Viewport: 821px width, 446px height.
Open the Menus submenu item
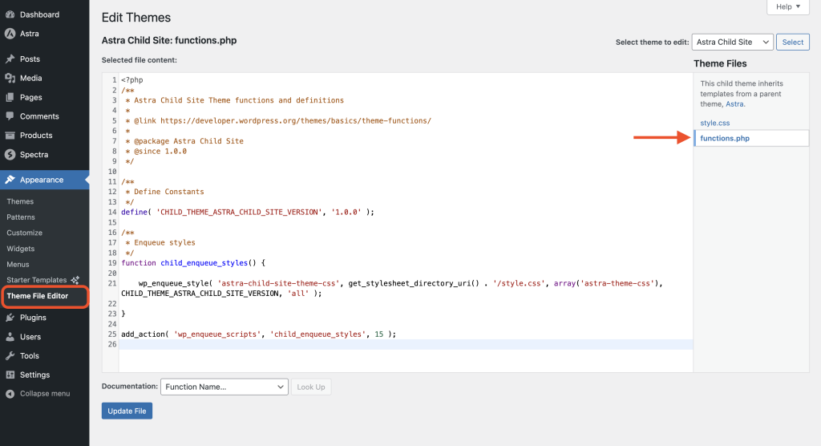point(18,264)
